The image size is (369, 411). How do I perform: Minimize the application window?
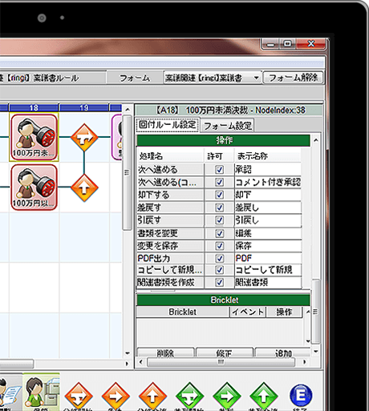coord(270,44)
